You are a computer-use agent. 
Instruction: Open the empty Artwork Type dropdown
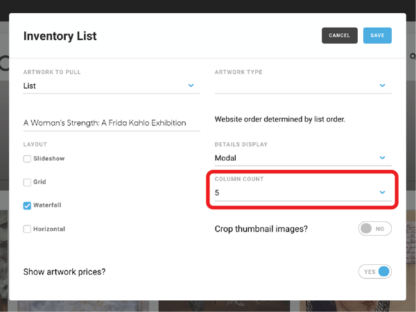tap(303, 86)
